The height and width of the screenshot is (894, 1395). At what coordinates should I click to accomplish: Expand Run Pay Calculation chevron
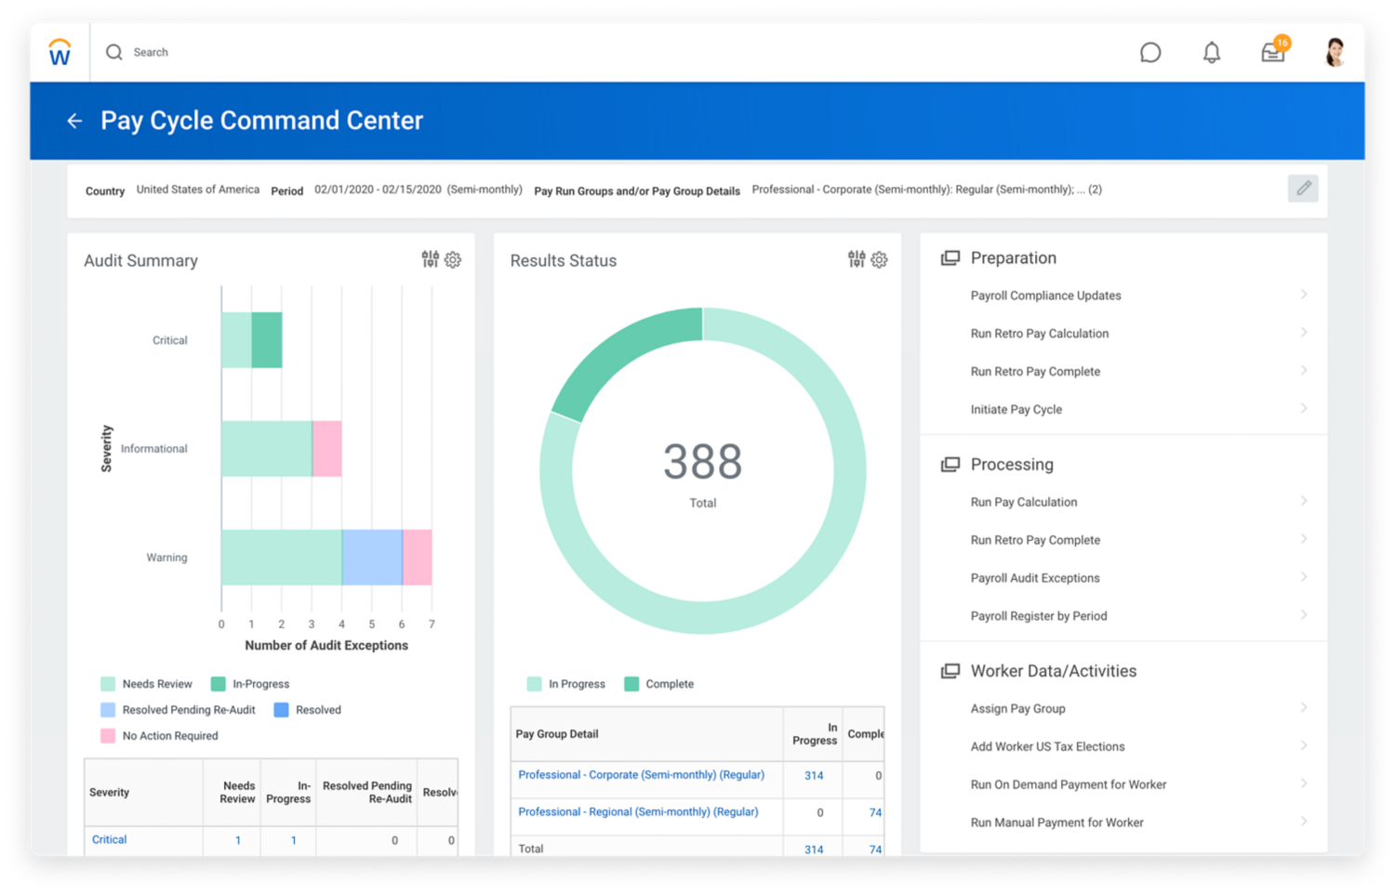click(1303, 501)
